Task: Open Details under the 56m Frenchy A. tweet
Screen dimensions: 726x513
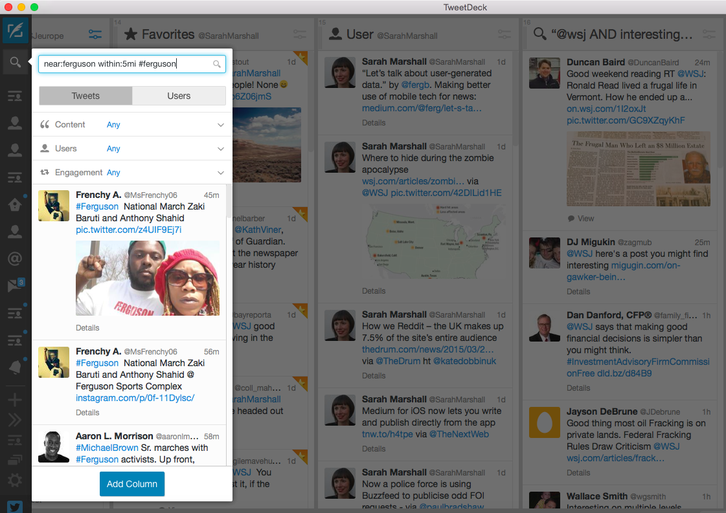Action: click(87, 412)
